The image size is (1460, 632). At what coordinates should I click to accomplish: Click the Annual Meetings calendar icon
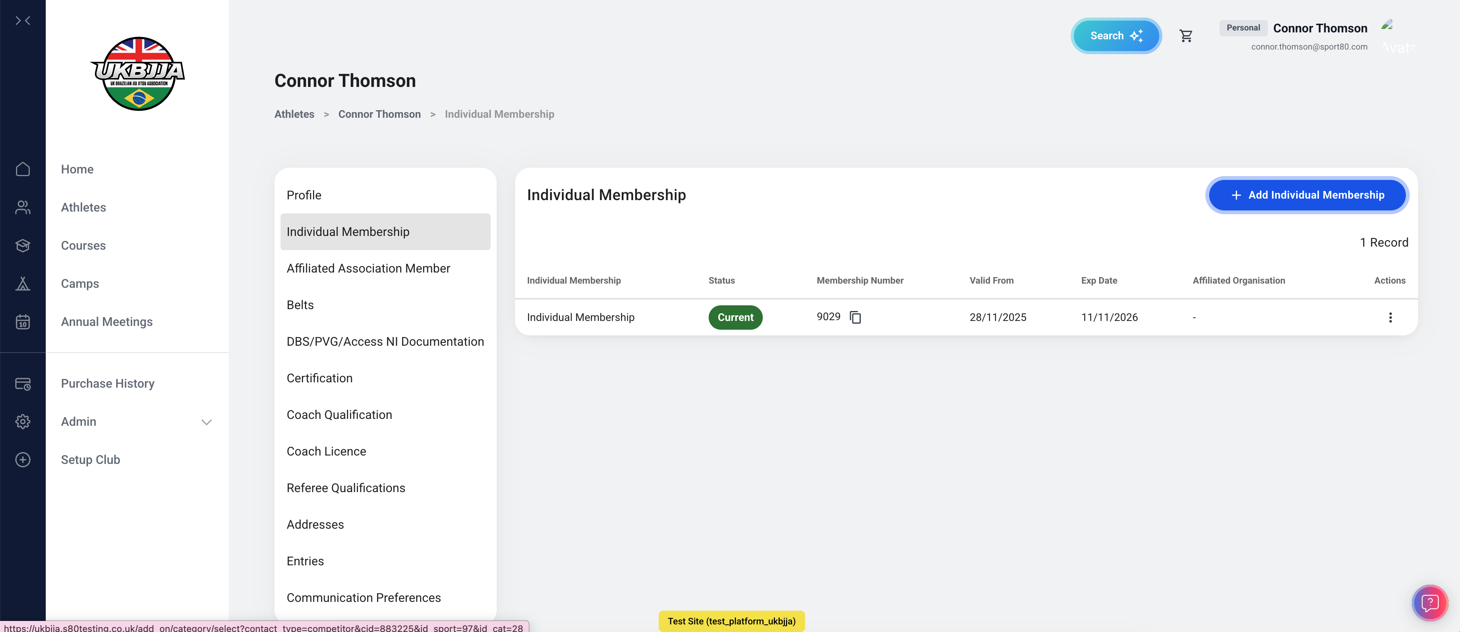click(22, 322)
